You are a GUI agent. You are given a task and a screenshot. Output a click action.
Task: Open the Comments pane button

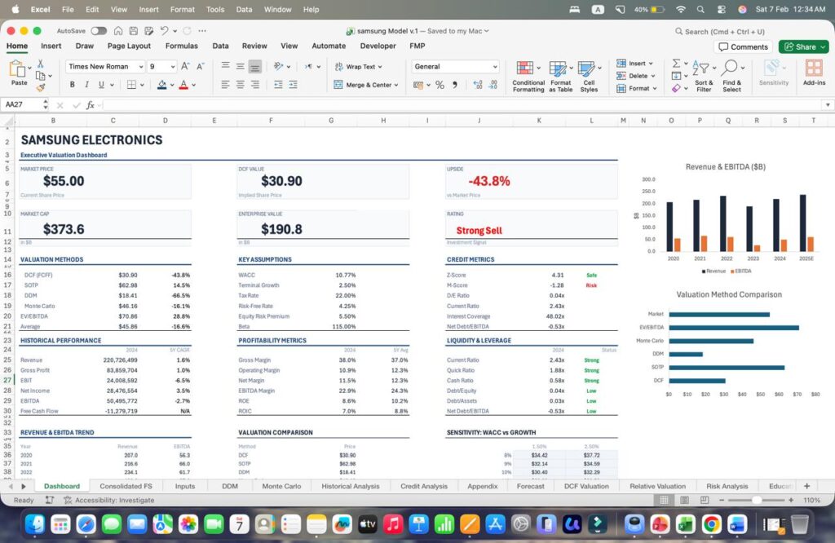tap(743, 46)
